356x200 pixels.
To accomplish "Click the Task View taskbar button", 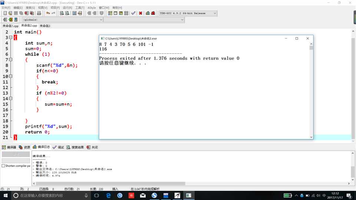I will coord(96,196).
